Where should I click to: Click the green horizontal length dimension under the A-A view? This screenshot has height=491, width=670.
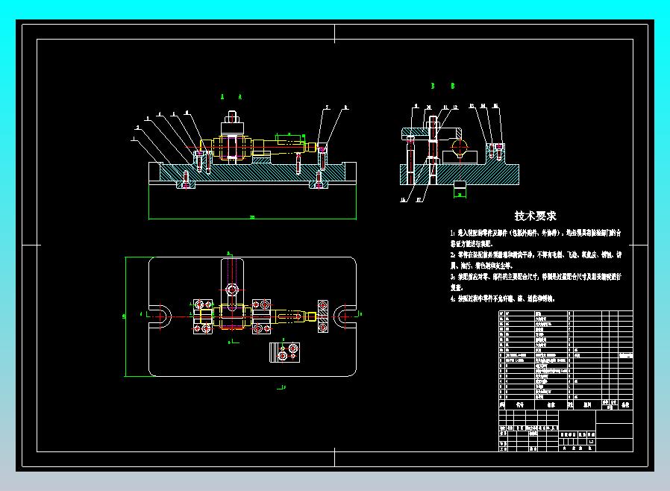click(x=252, y=217)
